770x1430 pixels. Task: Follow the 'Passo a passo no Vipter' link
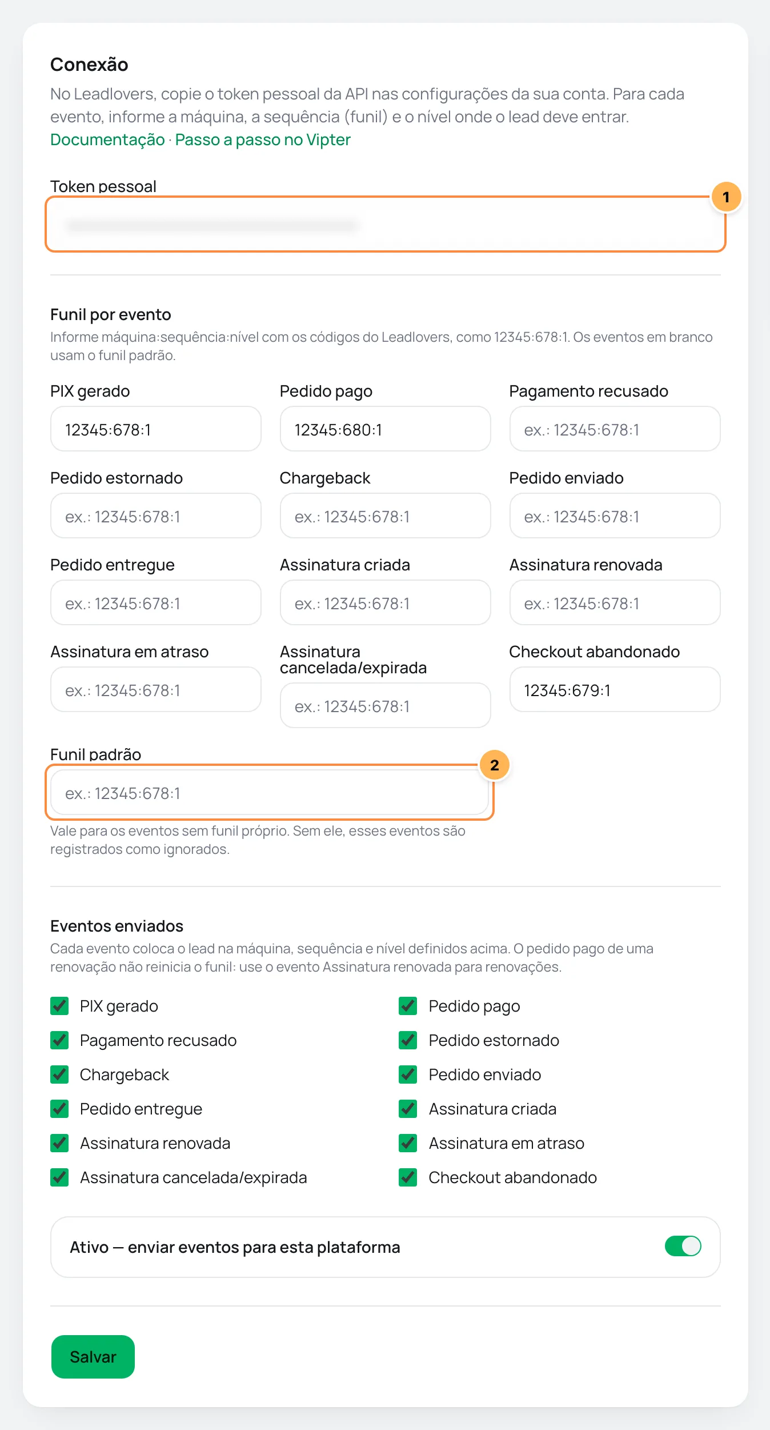click(x=263, y=139)
